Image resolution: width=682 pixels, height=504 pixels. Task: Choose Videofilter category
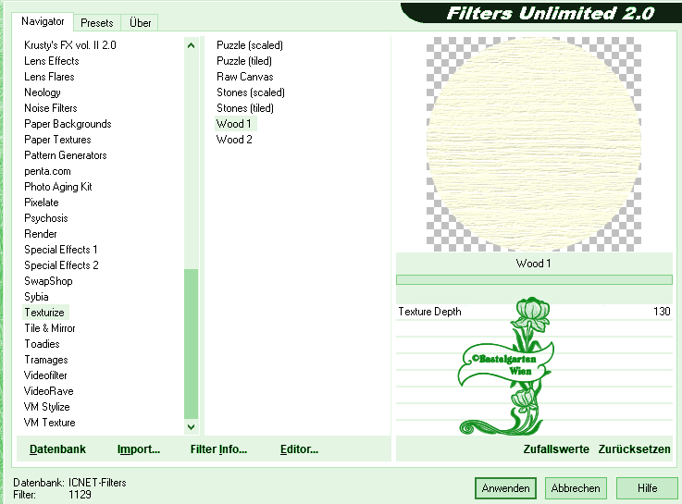point(45,375)
